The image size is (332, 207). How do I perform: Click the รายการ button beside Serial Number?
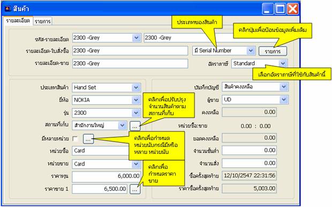pyautogui.click(x=273, y=51)
